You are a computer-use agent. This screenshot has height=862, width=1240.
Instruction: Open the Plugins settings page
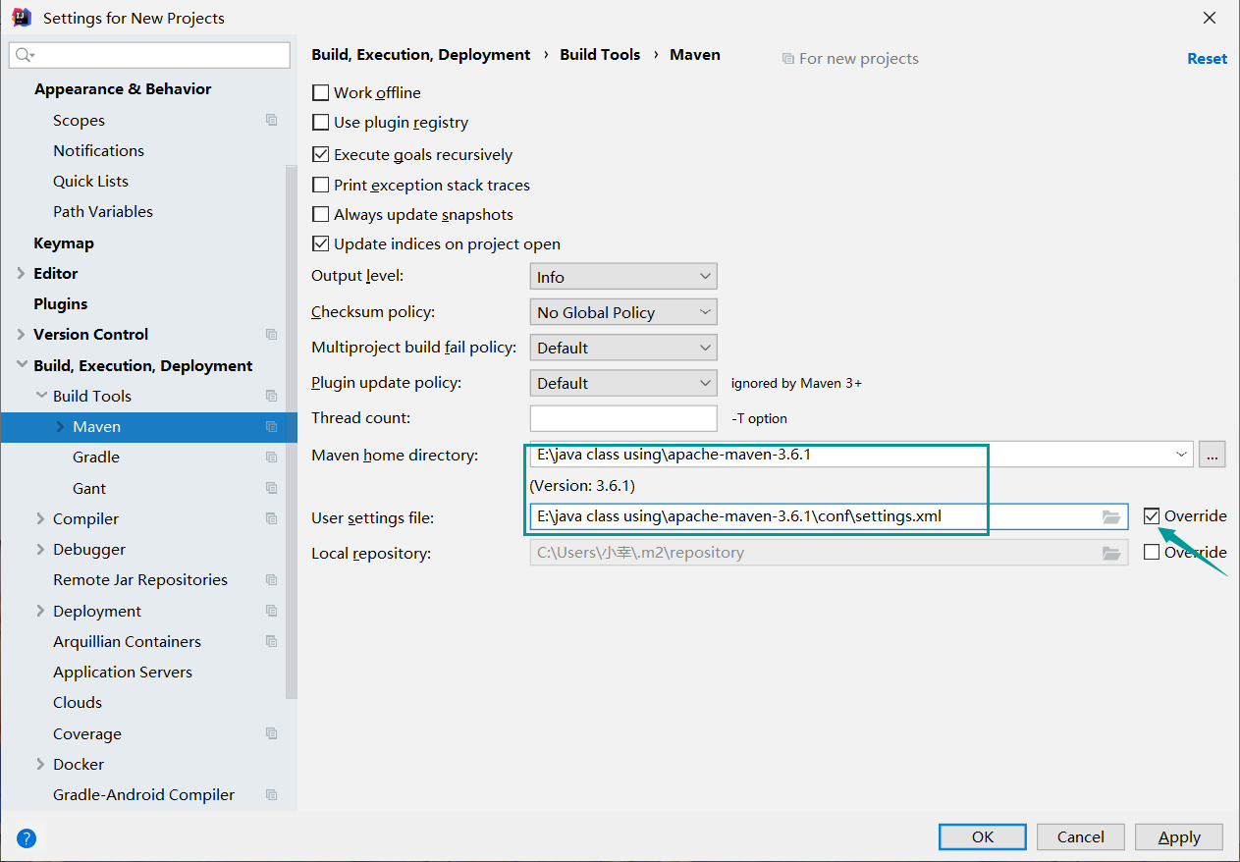pyautogui.click(x=61, y=304)
